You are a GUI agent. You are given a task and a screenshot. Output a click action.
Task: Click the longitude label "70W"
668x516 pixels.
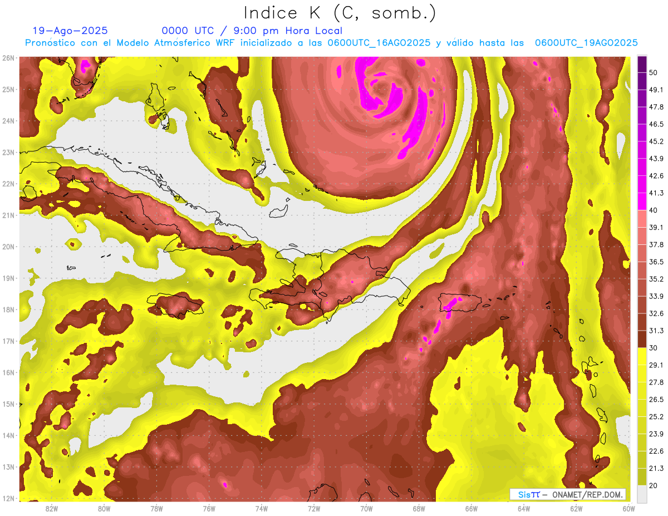366,509
